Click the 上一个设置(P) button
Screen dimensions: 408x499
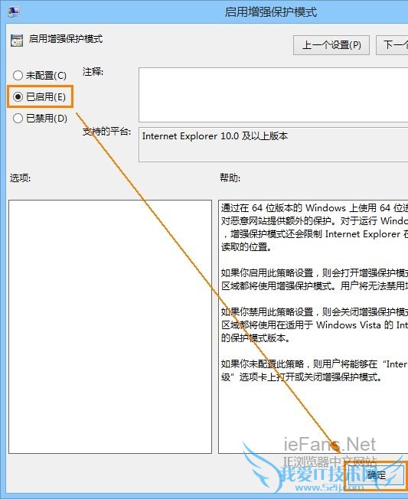(x=331, y=45)
